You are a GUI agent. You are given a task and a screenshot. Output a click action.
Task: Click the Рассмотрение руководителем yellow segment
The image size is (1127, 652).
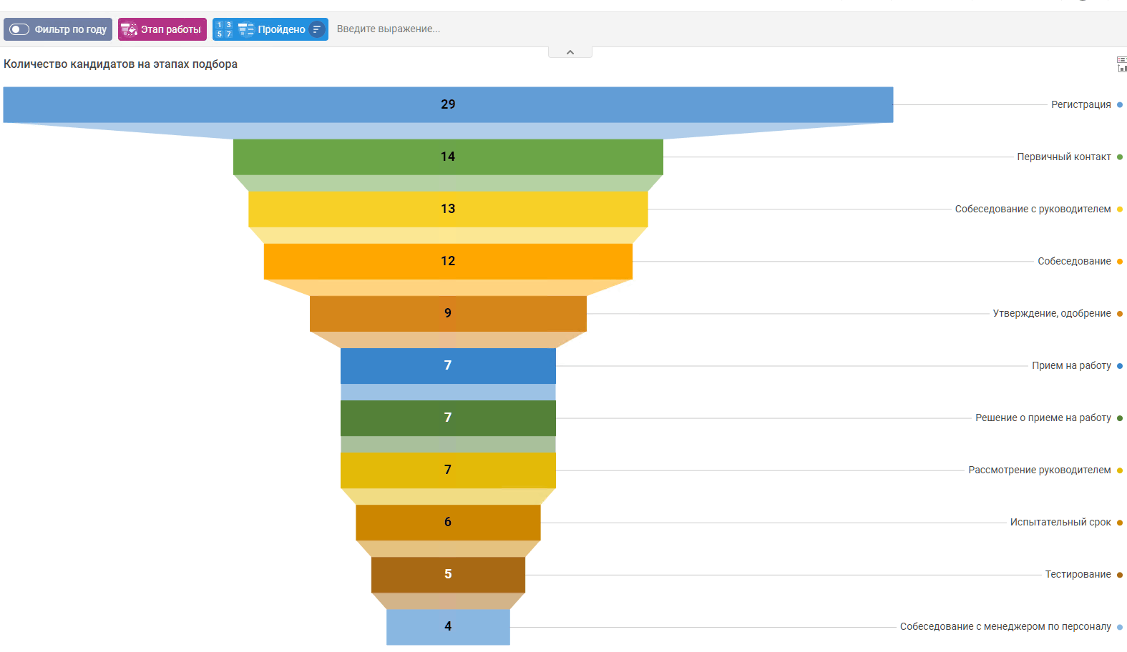coord(448,470)
